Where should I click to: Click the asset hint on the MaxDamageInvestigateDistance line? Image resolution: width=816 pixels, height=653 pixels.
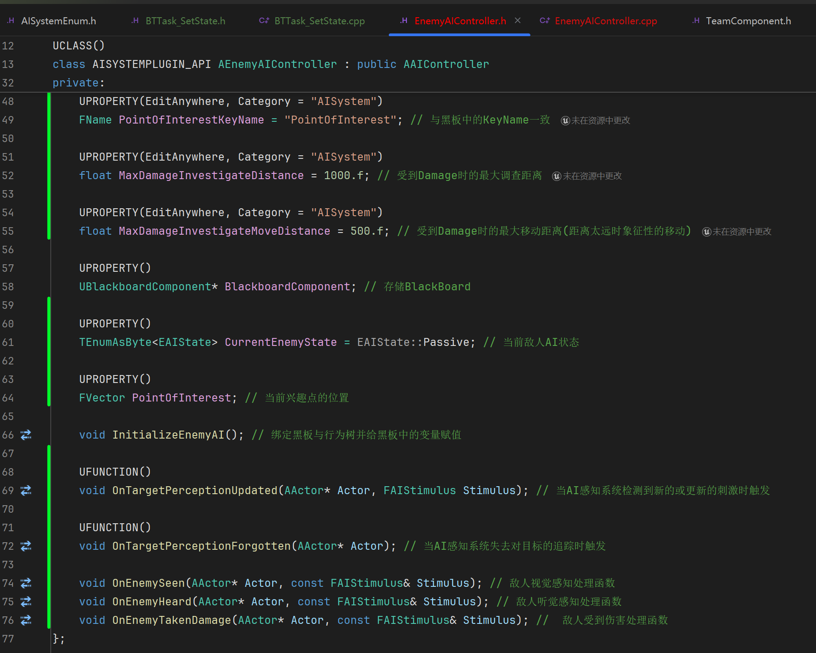[x=587, y=176]
